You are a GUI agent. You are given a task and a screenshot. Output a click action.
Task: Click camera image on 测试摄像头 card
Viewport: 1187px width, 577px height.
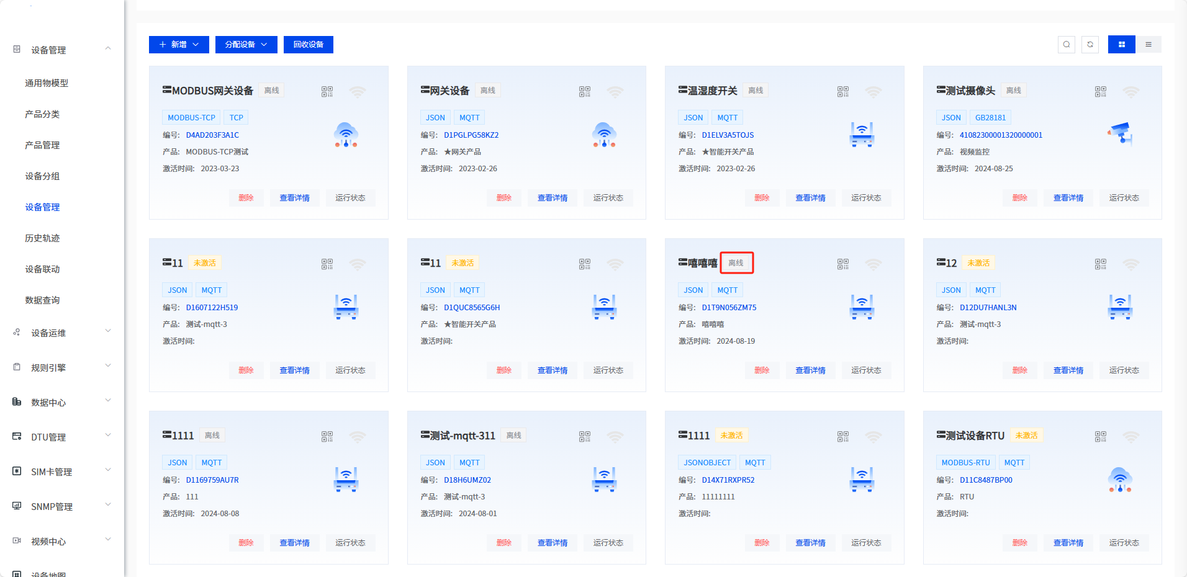click(1121, 133)
